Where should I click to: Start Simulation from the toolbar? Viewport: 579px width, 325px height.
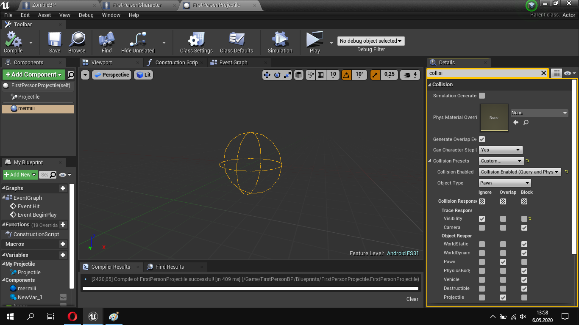point(280,43)
